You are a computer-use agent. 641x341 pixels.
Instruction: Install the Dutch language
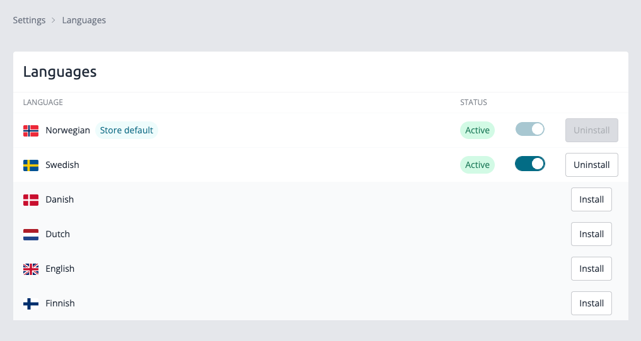click(591, 234)
